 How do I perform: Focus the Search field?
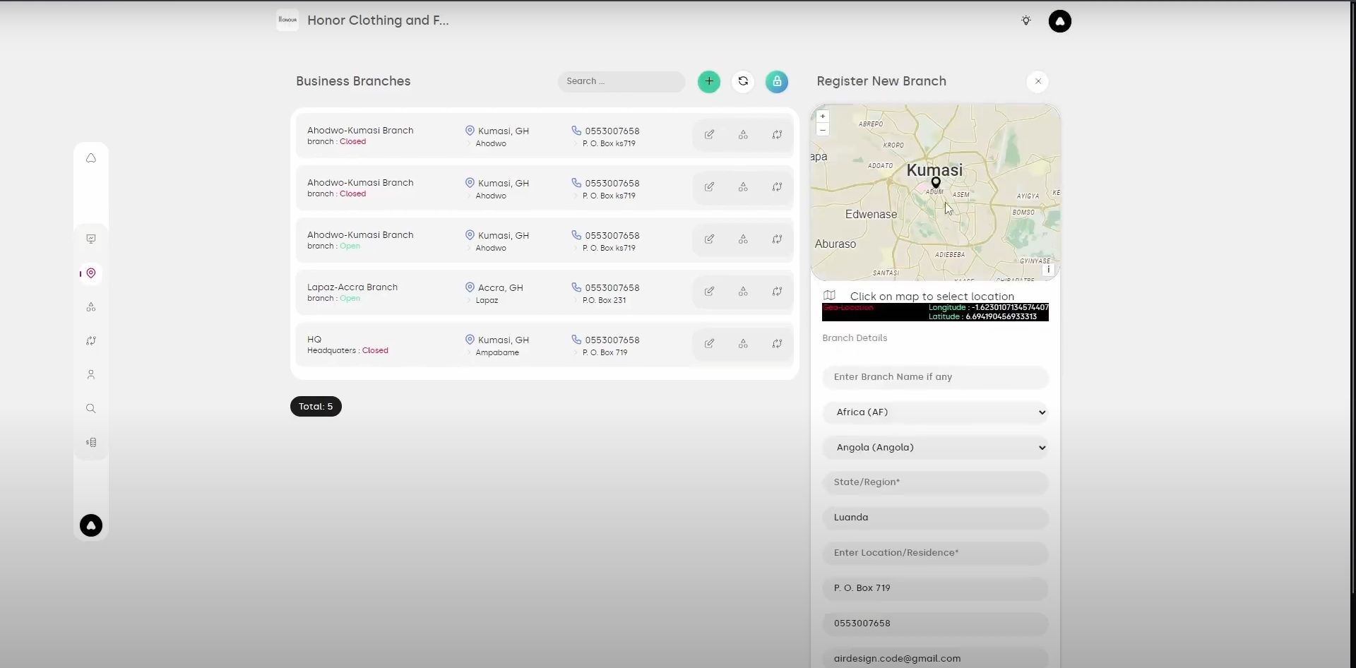pyautogui.click(x=621, y=81)
